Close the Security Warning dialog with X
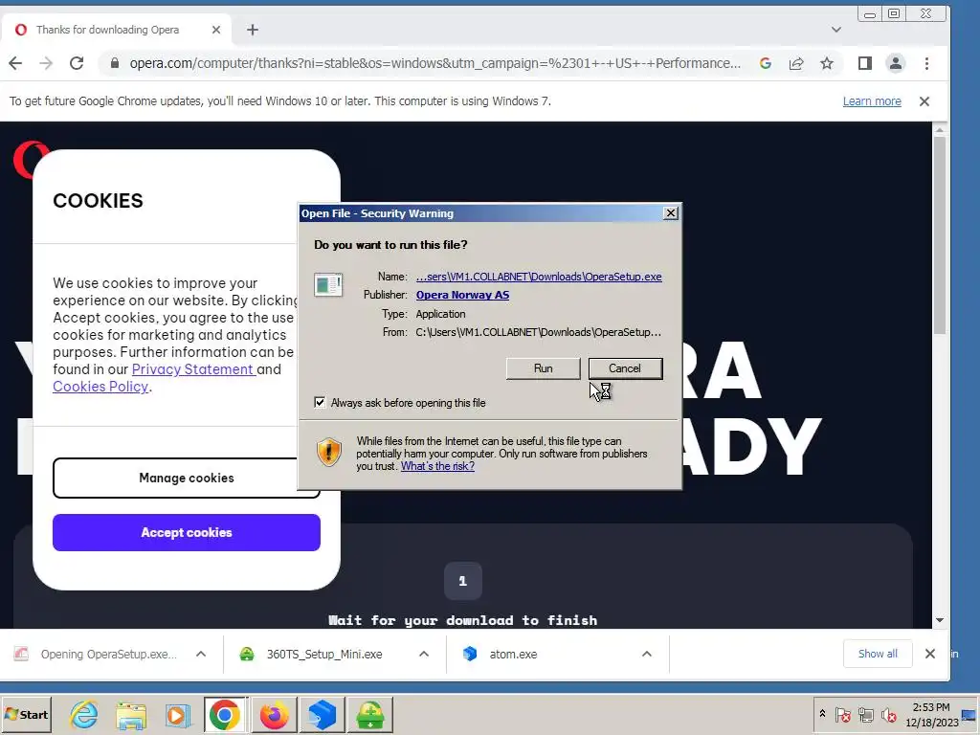Image resolution: width=980 pixels, height=735 pixels. pos(670,213)
